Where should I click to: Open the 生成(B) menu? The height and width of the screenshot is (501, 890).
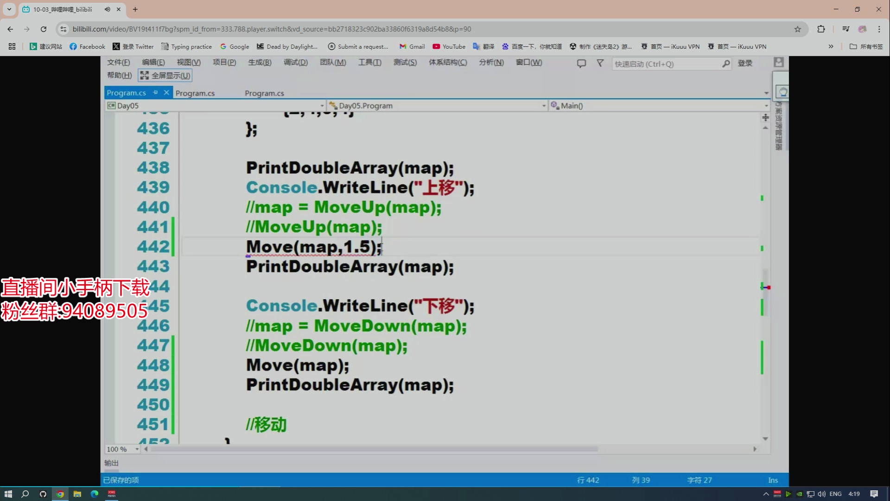[x=260, y=62]
